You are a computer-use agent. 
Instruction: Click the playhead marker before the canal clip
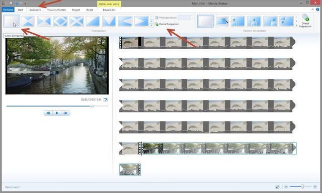[x=141, y=148]
